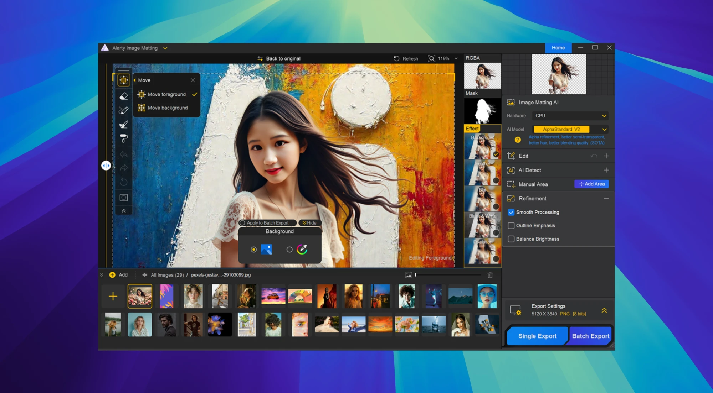
Task: Click the trash delete icon
Action: pos(490,275)
